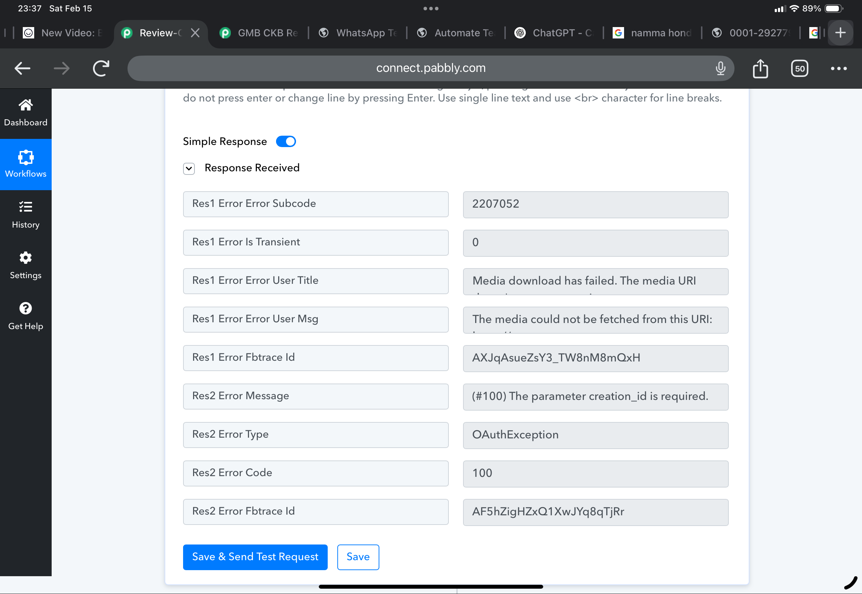Collapse the Response Received section
Screen dimensions: 862x594
pos(189,168)
